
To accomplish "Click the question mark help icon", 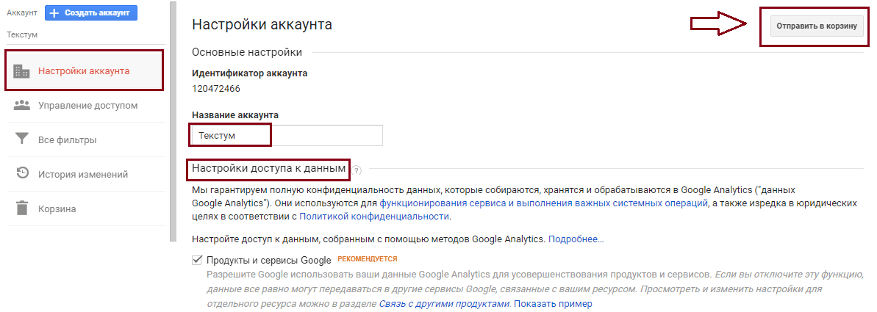I will coord(357,170).
